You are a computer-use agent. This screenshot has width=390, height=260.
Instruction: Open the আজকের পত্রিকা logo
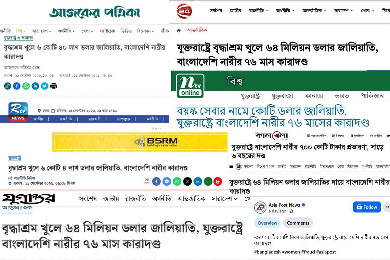95,13
